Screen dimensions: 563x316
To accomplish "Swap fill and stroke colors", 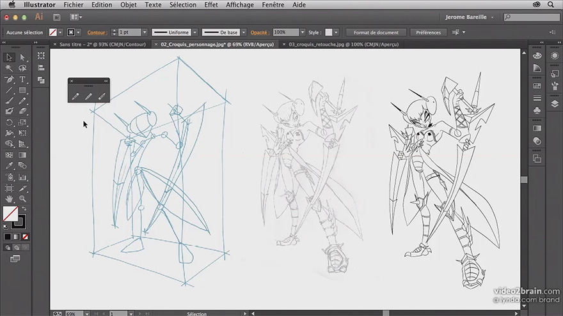I will [24, 209].
